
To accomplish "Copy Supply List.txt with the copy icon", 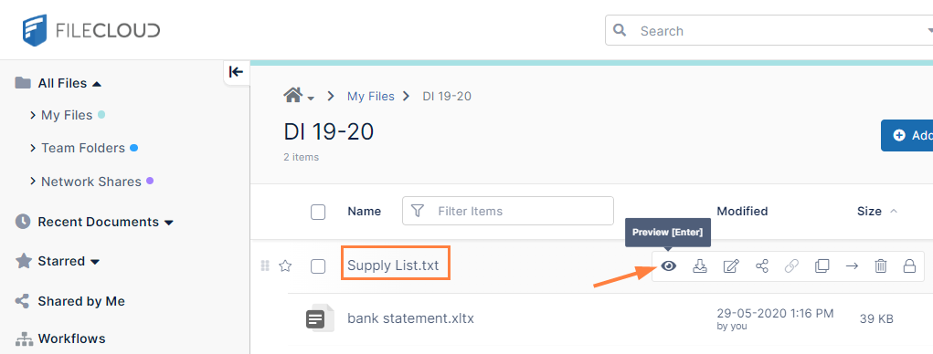I will point(822,266).
